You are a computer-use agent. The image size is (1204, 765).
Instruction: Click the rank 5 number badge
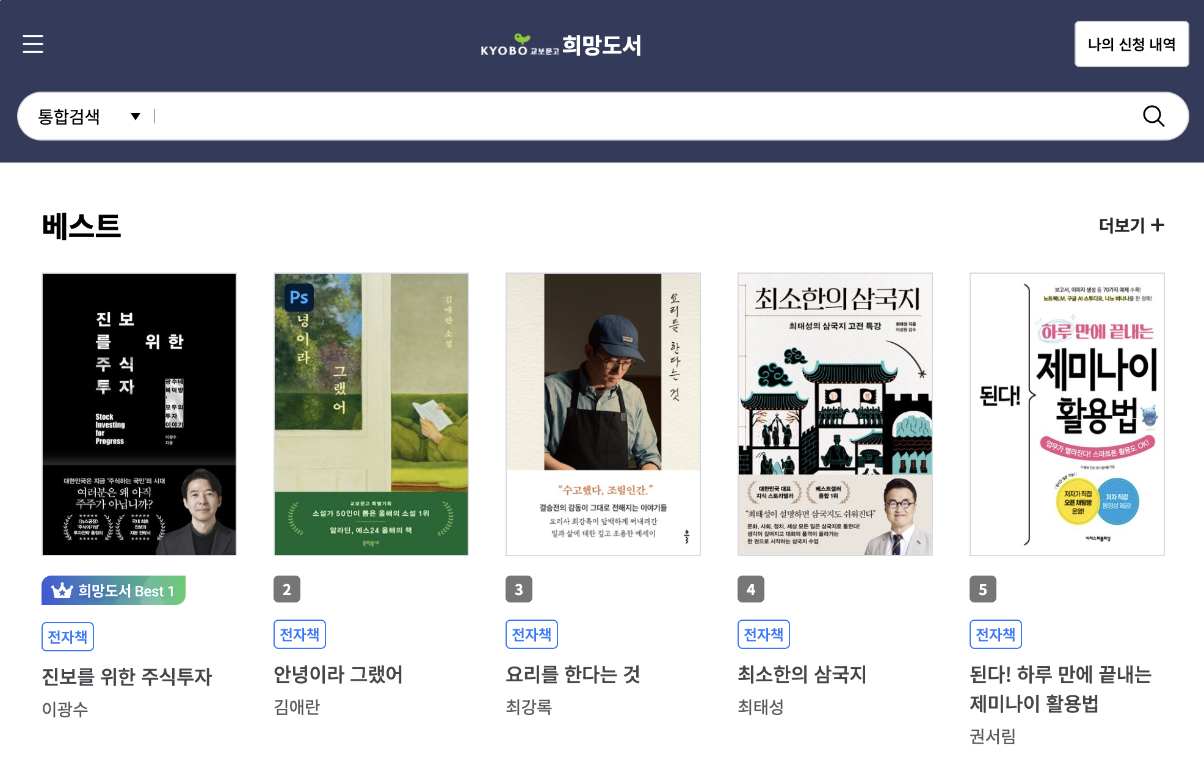pyautogui.click(x=983, y=590)
